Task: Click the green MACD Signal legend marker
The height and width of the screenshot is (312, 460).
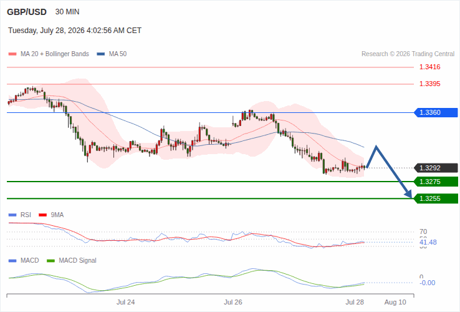Action: click(x=50, y=261)
